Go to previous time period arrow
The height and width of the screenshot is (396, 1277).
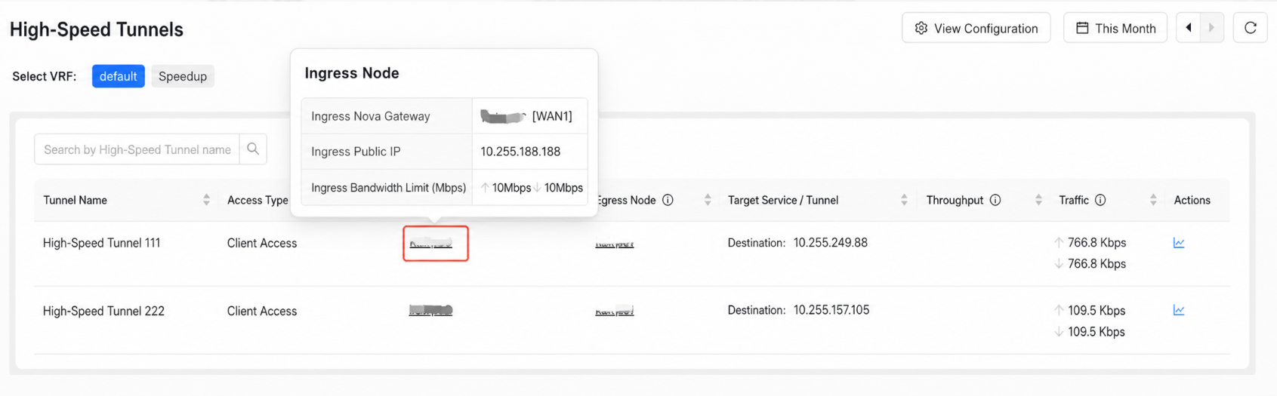click(1189, 28)
